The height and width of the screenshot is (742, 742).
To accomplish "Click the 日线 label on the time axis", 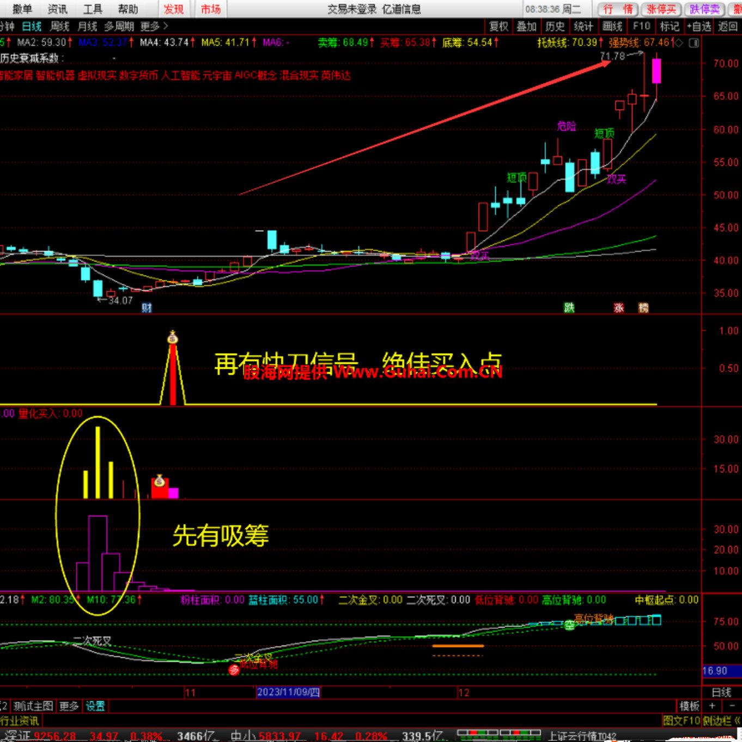I will coord(721,692).
